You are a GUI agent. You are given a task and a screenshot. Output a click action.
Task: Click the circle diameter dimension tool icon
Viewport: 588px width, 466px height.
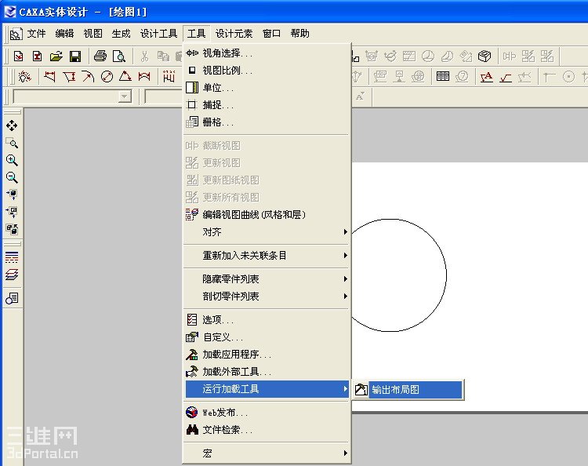[x=107, y=77]
